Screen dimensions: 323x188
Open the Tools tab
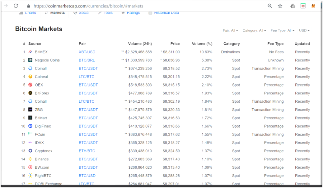105,13
